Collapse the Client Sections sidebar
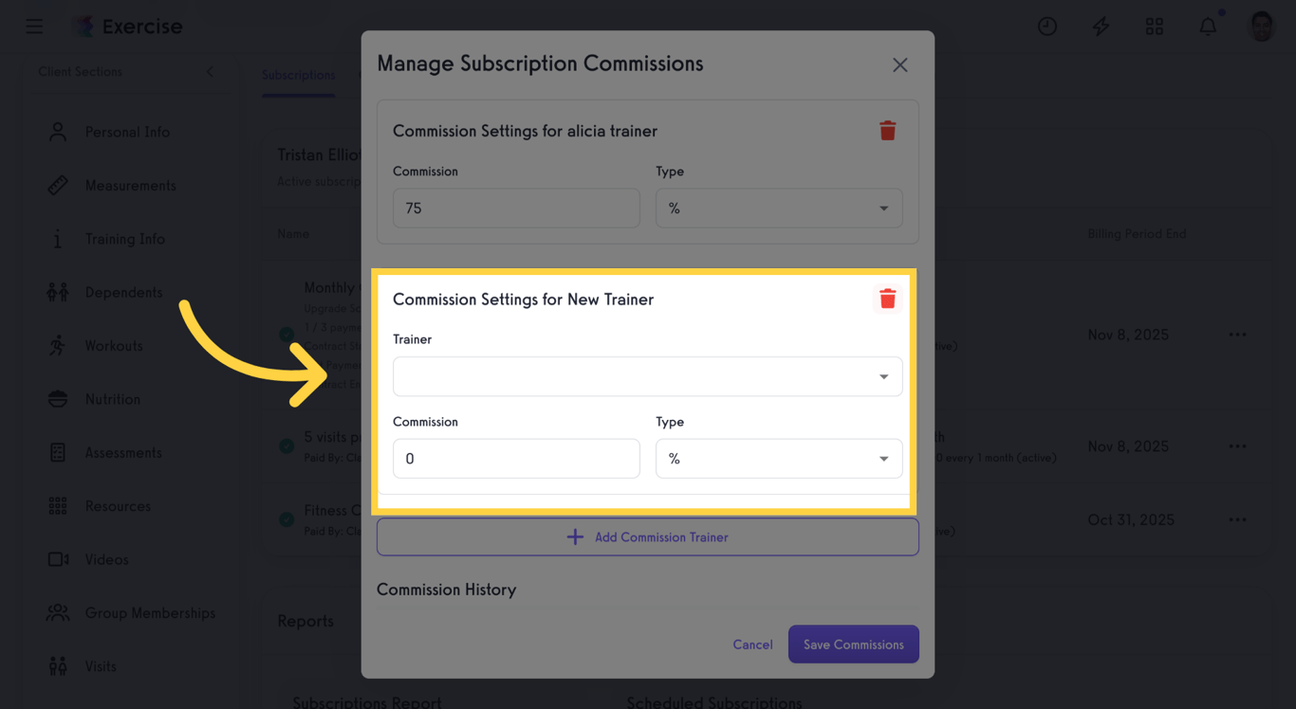The height and width of the screenshot is (709, 1296). 210,72
